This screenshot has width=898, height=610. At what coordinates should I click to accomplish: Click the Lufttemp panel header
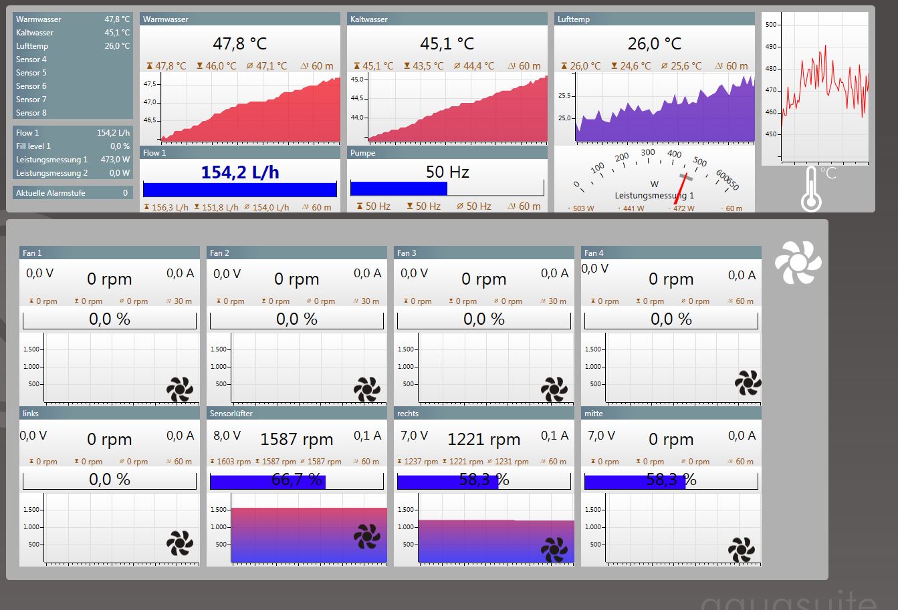click(x=655, y=19)
